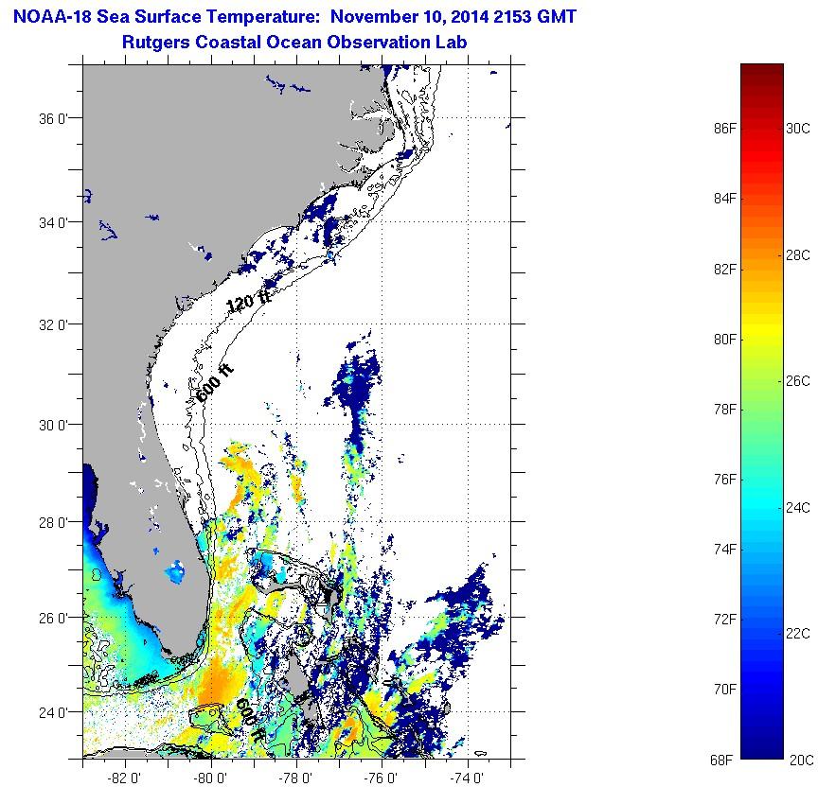Click the 30C colorbar label
Viewport: 818px width, 787px height.
click(x=798, y=129)
